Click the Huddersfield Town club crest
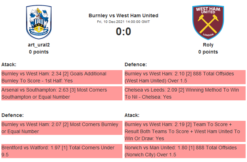The image size is (247, 162). 39,22
